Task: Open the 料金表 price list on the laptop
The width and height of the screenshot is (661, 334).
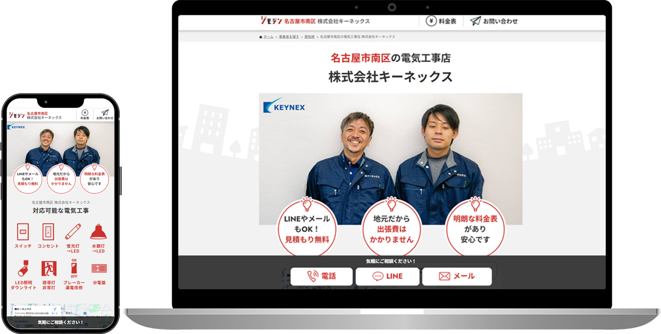Action: coord(441,21)
